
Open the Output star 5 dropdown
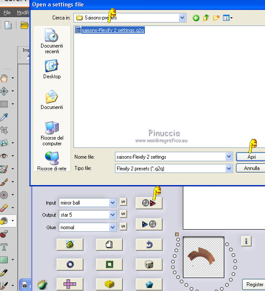point(112,215)
